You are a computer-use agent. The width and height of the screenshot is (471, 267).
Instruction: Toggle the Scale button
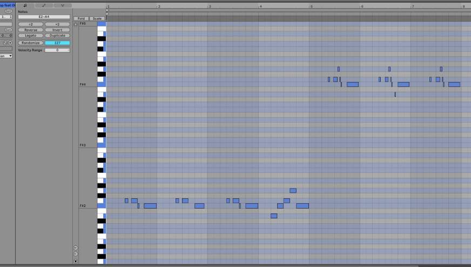(97, 18)
